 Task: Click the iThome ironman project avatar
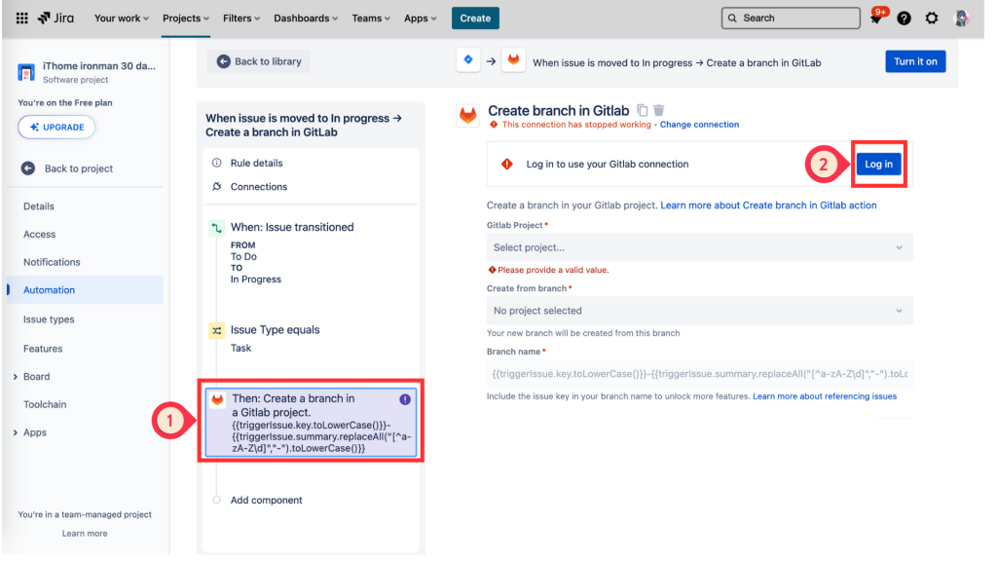[x=26, y=72]
